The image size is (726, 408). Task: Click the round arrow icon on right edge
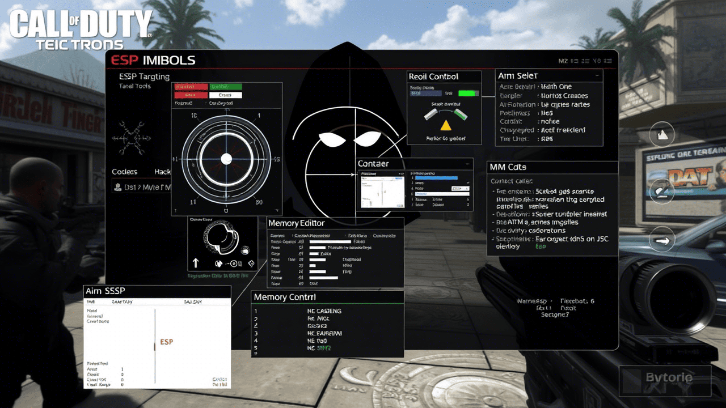661,239
